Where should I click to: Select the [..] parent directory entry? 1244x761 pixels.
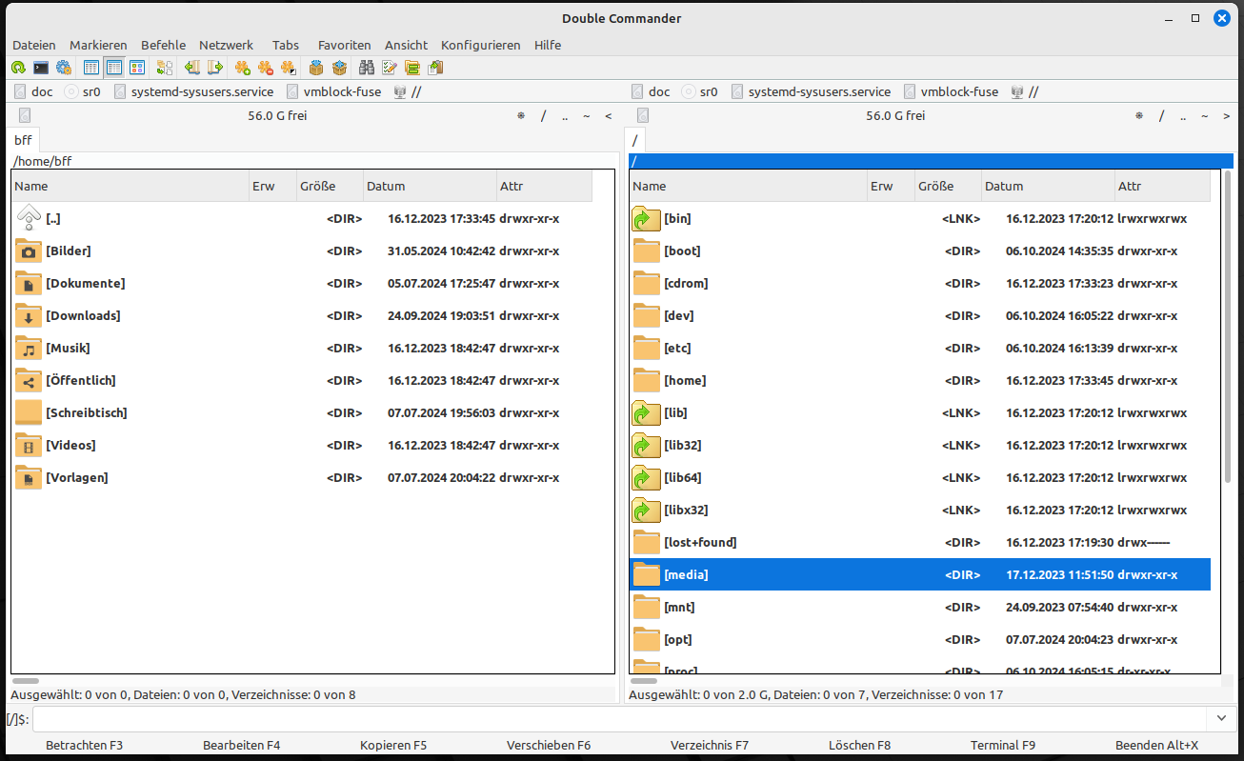click(302, 218)
